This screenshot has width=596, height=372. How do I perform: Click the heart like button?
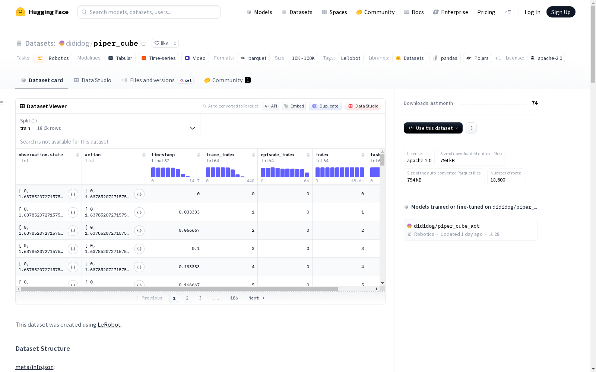coord(162,43)
